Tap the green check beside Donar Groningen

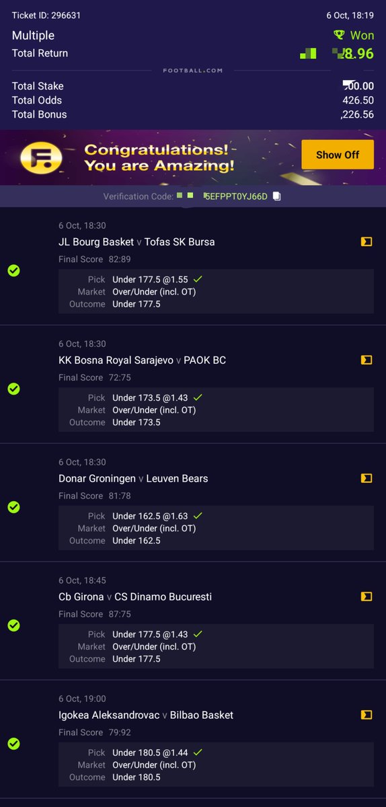pyautogui.click(x=13, y=507)
